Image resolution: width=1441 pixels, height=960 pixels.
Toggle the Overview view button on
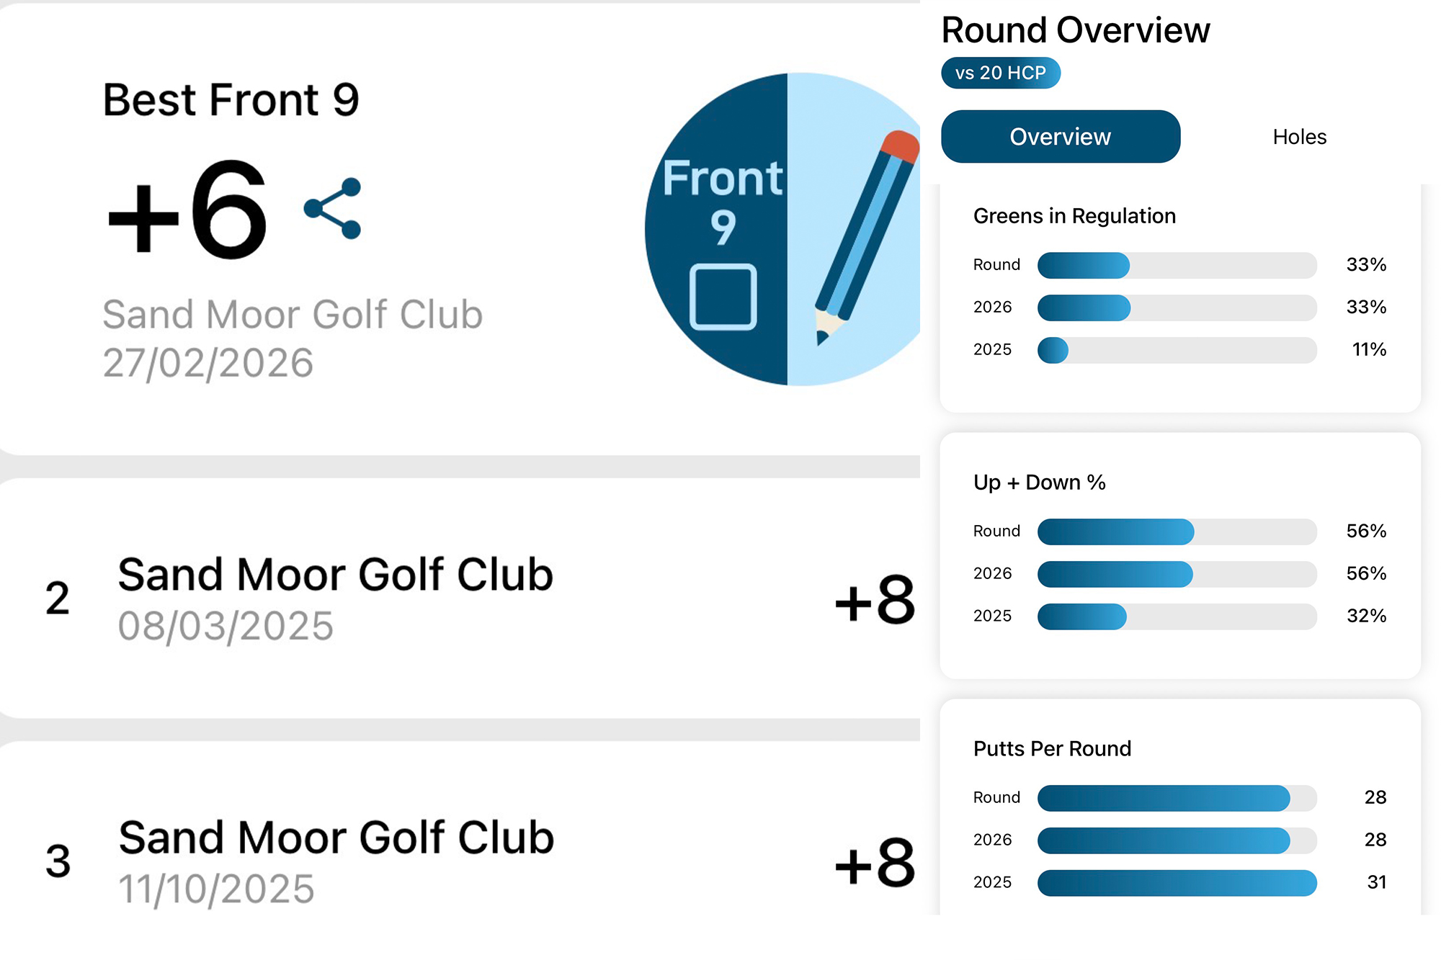pos(1060,137)
